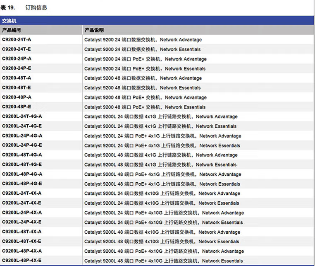Click the description in the C9200L-24T-4G-A row
Screen dimensions: 315x266
161,116
